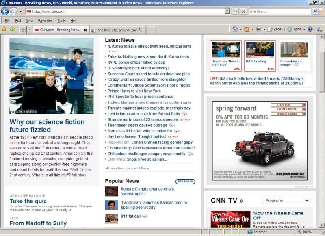The height and width of the screenshot is (236, 325).
Task: Stop loading with the red X icon
Action: [x=243, y=11]
